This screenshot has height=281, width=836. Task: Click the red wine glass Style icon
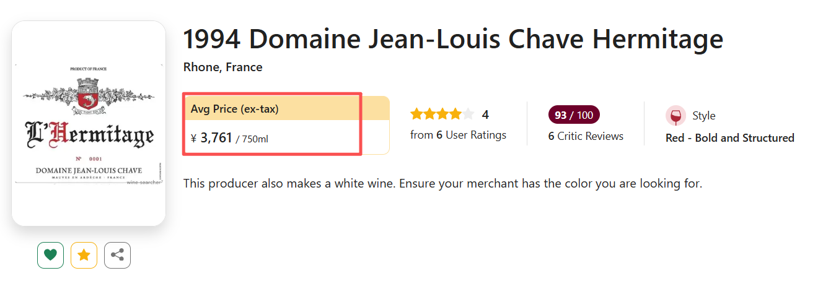point(675,116)
